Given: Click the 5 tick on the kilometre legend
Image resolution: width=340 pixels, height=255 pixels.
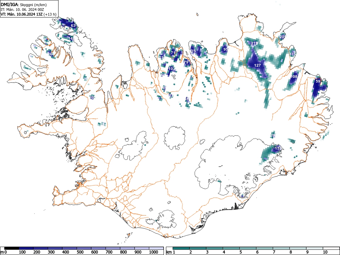Looking at the screenshot, I should point(240,252).
